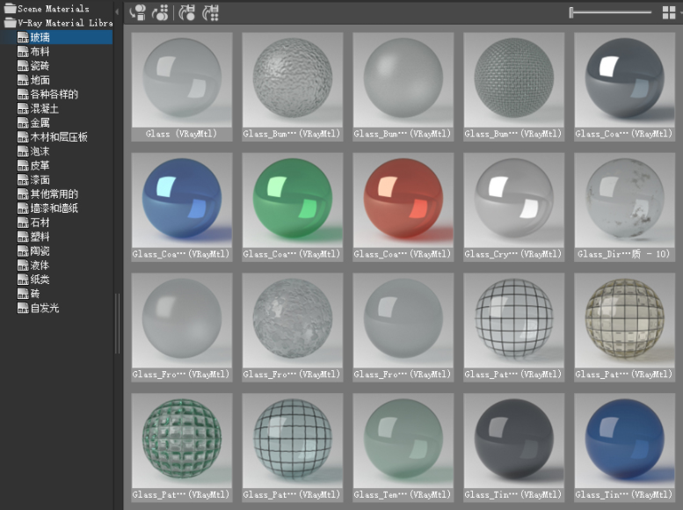Viewport: 683px width, 510px height.
Task: Select the 纸类 category
Action: (x=33, y=280)
